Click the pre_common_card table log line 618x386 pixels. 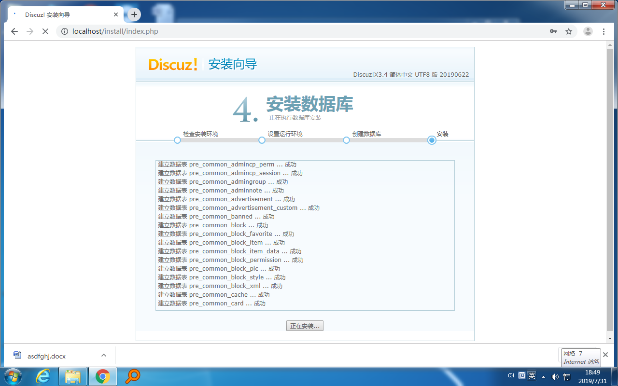point(212,303)
